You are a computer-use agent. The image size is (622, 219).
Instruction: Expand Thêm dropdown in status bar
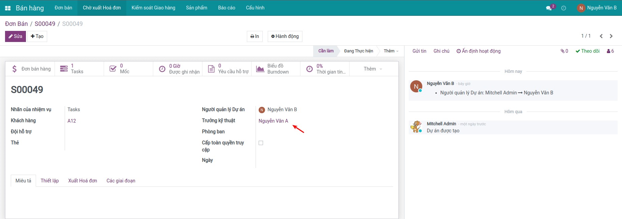[391, 51]
